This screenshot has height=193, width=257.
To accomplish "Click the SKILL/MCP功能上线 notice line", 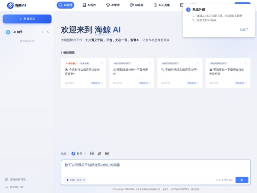I will point(217,16).
